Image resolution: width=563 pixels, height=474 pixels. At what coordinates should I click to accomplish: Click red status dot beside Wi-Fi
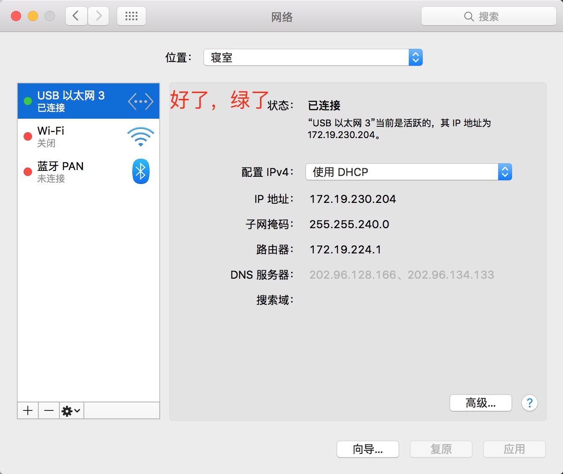pos(28,136)
